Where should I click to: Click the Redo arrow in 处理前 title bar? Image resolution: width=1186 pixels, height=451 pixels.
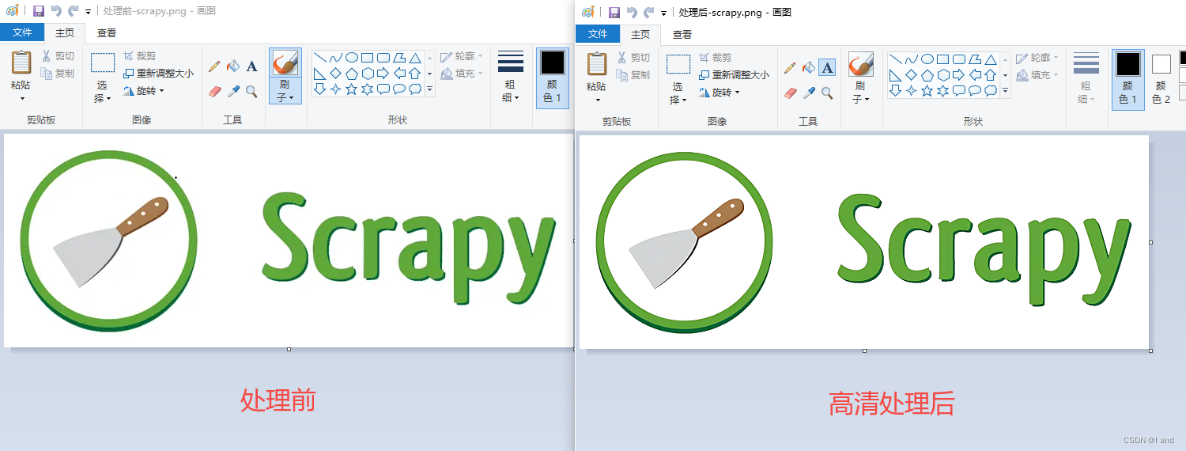(x=74, y=11)
